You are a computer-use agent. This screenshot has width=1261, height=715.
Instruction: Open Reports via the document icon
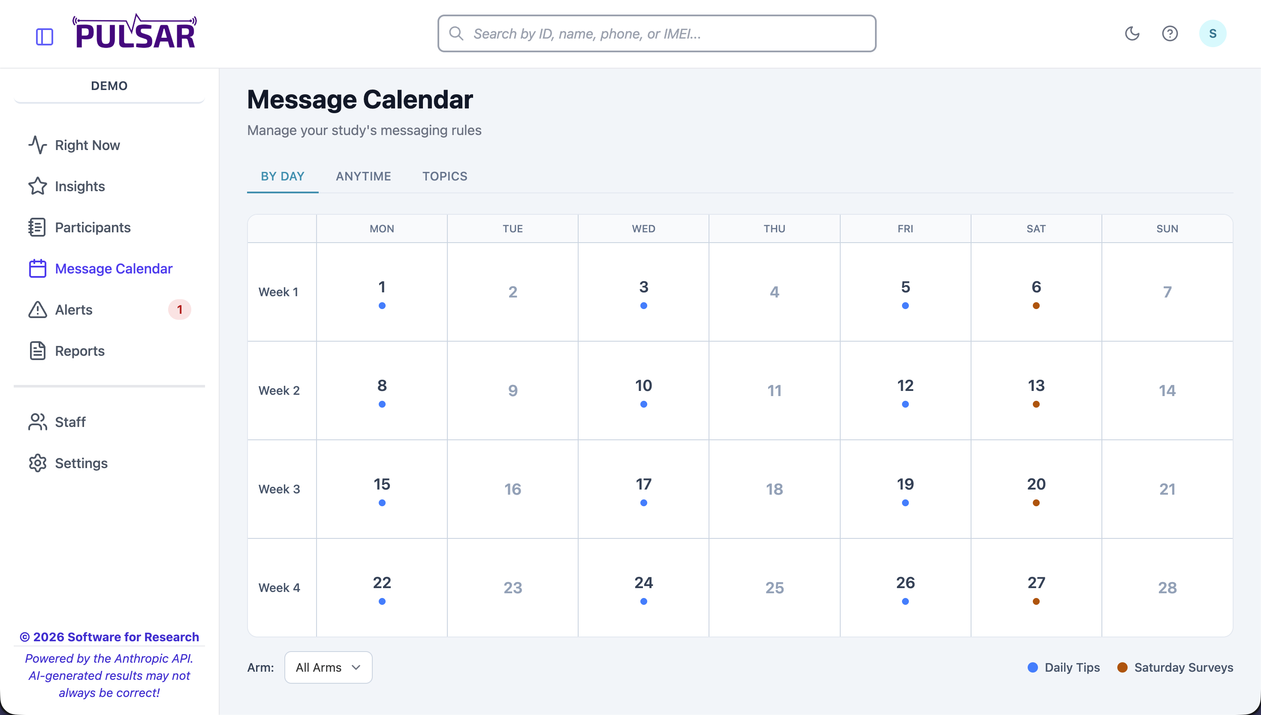(x=38, y=351)
